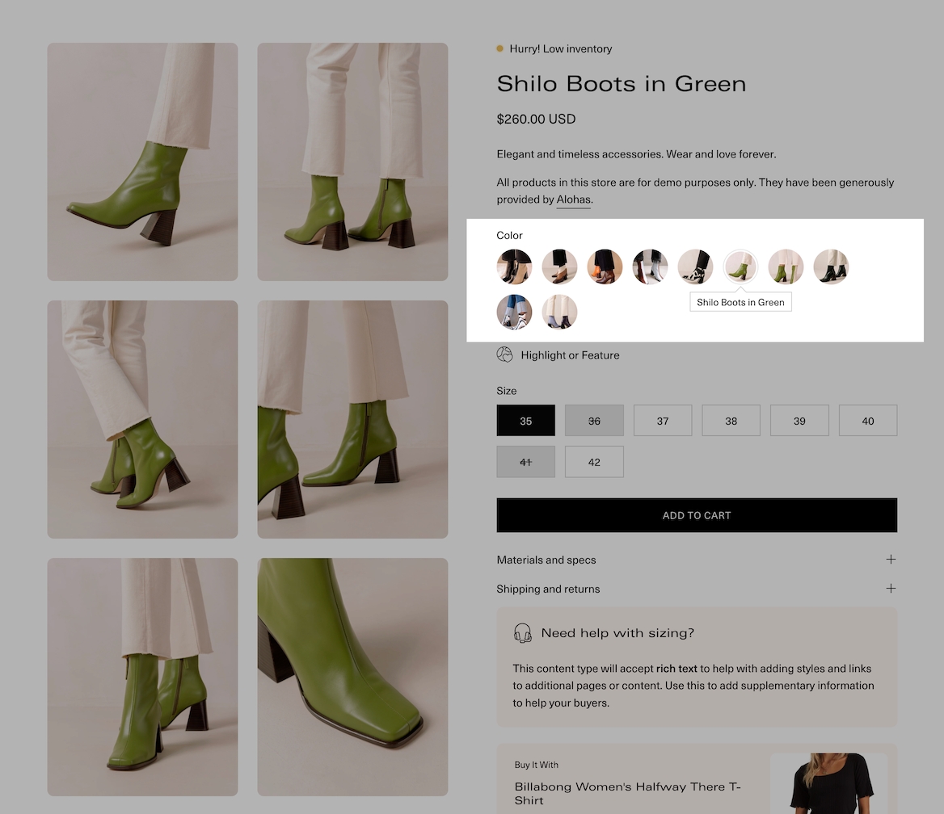Open the green boot toe close-up image
This screenshot has width=944, height=814.
point(353,677)
